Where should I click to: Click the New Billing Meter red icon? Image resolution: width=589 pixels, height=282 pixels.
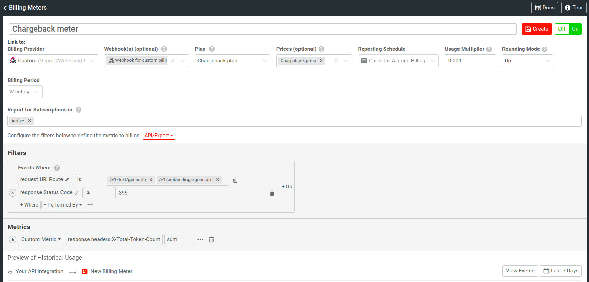84,271
